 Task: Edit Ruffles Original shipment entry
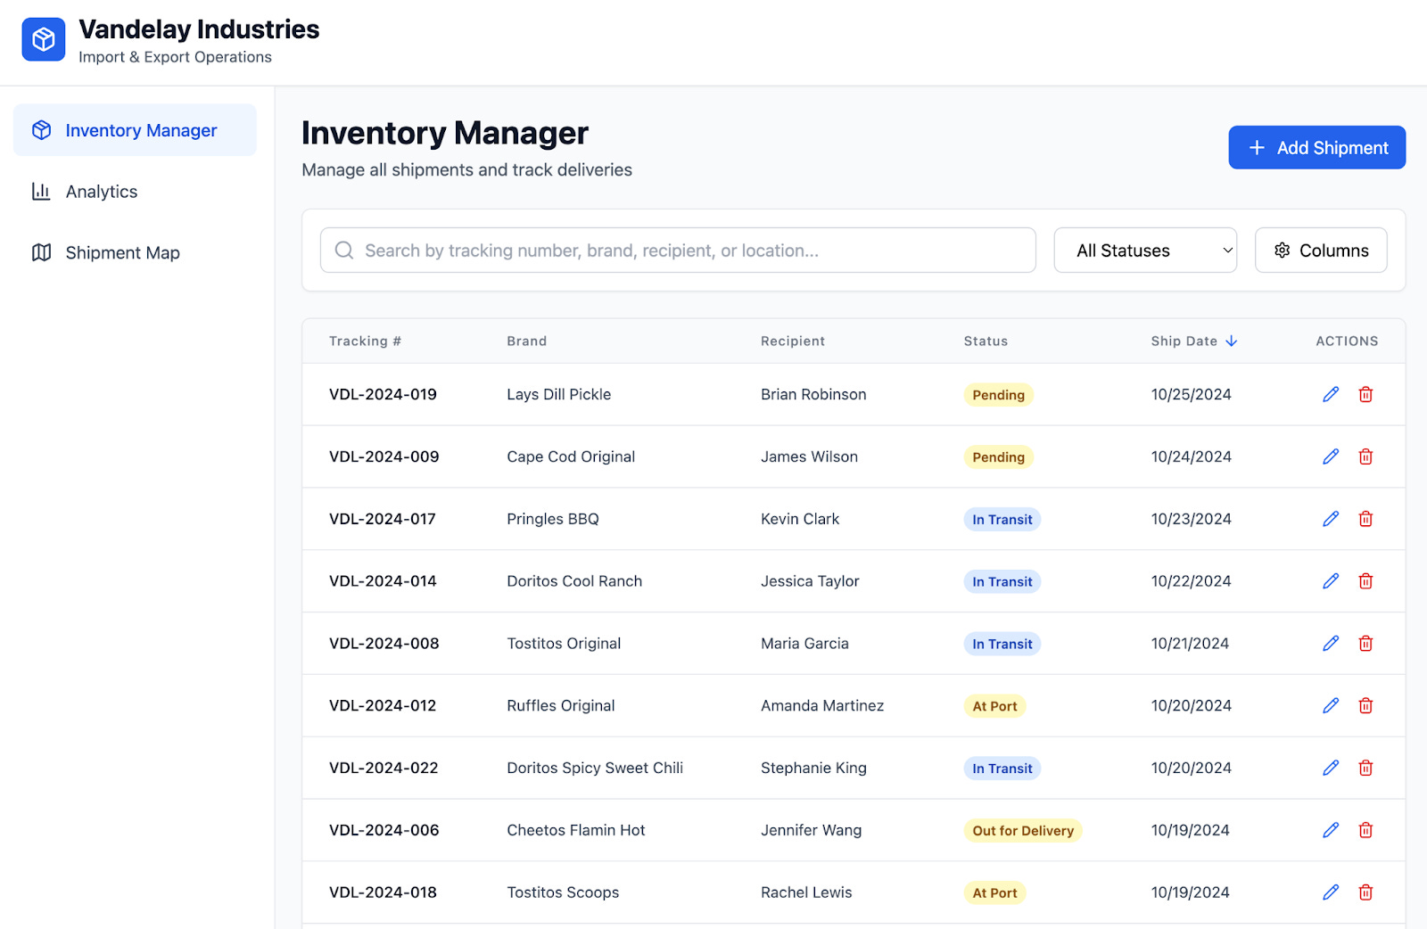[1331, 705]
